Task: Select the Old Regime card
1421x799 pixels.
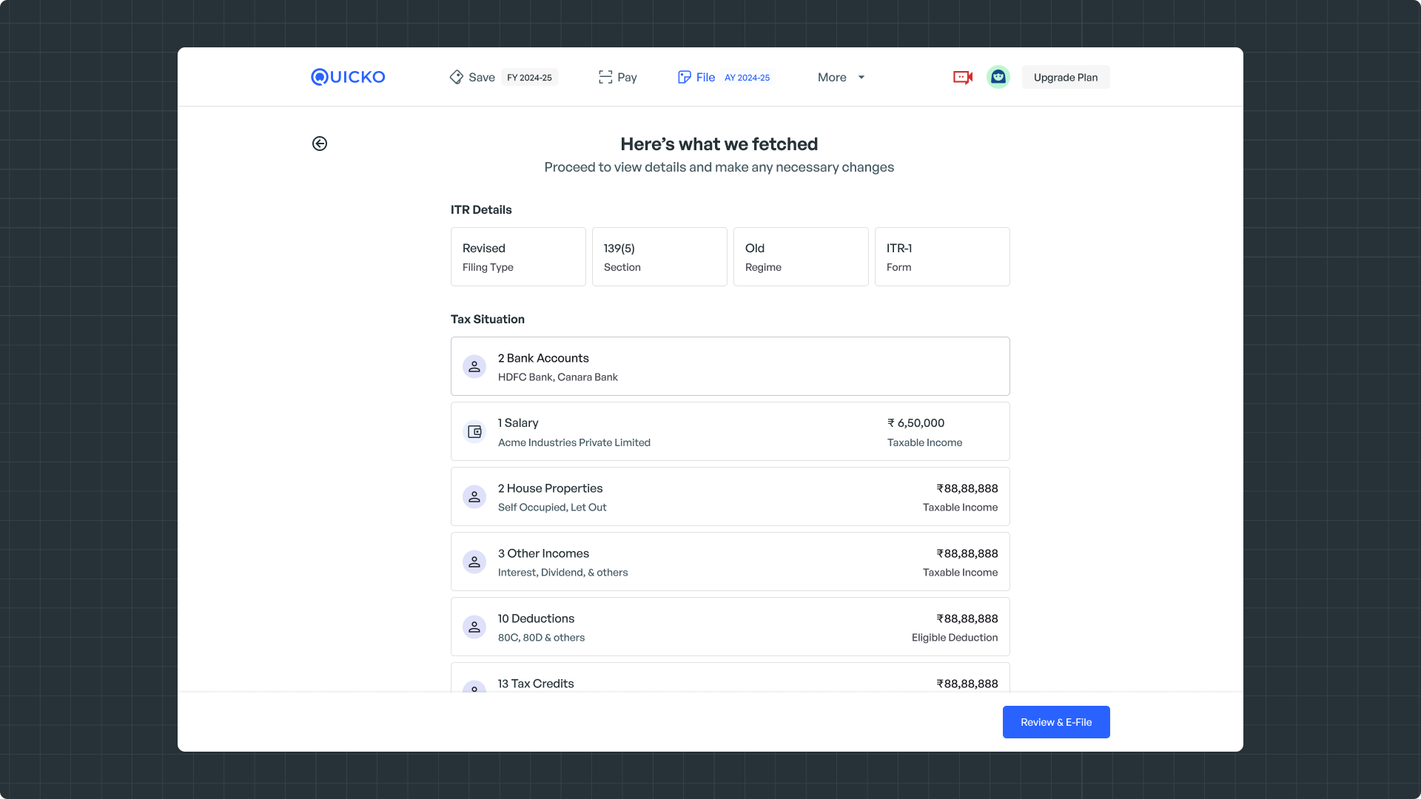Action: click(x=800, y=257)
